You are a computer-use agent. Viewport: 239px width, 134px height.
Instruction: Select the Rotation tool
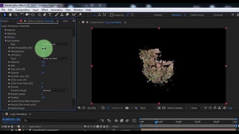pyautogui.click(x=22, y=15)
